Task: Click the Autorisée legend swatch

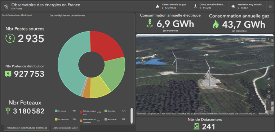Action: point(106,111)
